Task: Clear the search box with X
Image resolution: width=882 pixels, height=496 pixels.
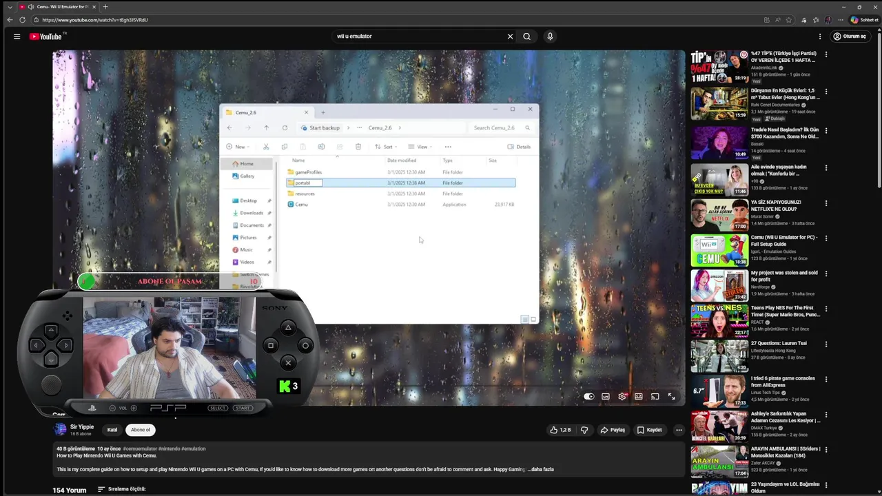Action: (510, 37)
